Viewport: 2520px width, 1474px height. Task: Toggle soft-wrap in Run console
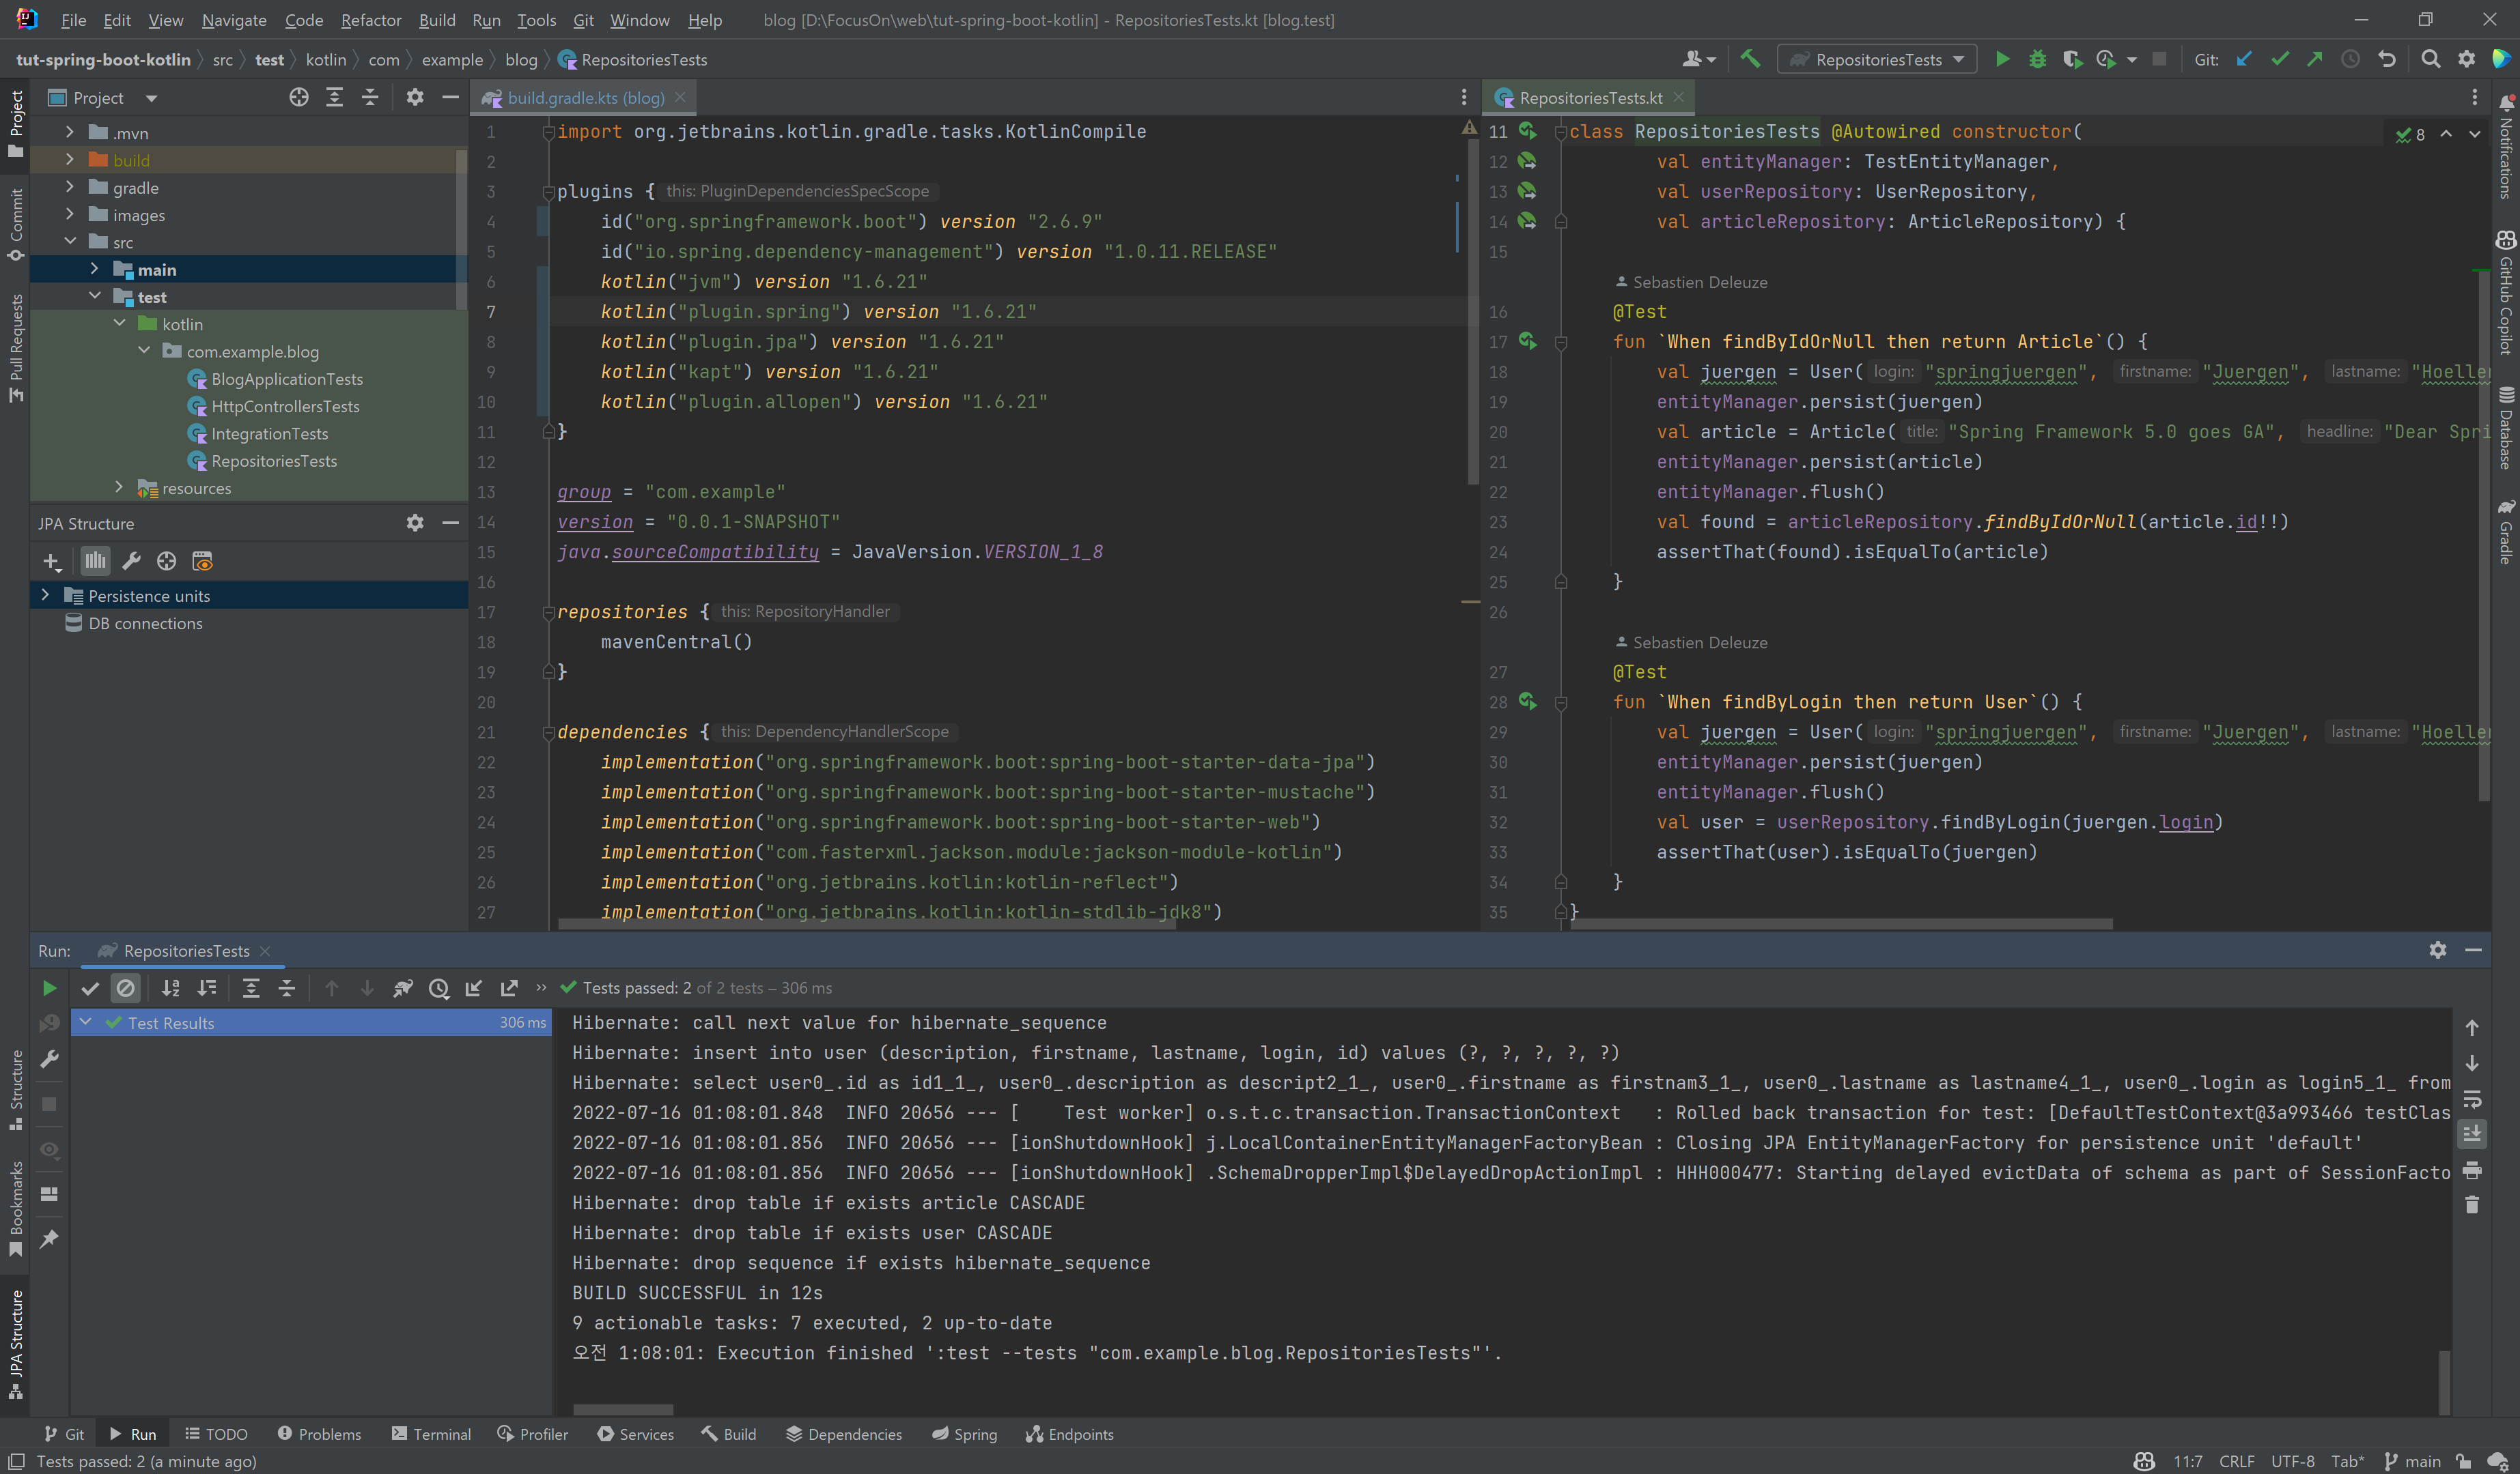(2472, 1098)
